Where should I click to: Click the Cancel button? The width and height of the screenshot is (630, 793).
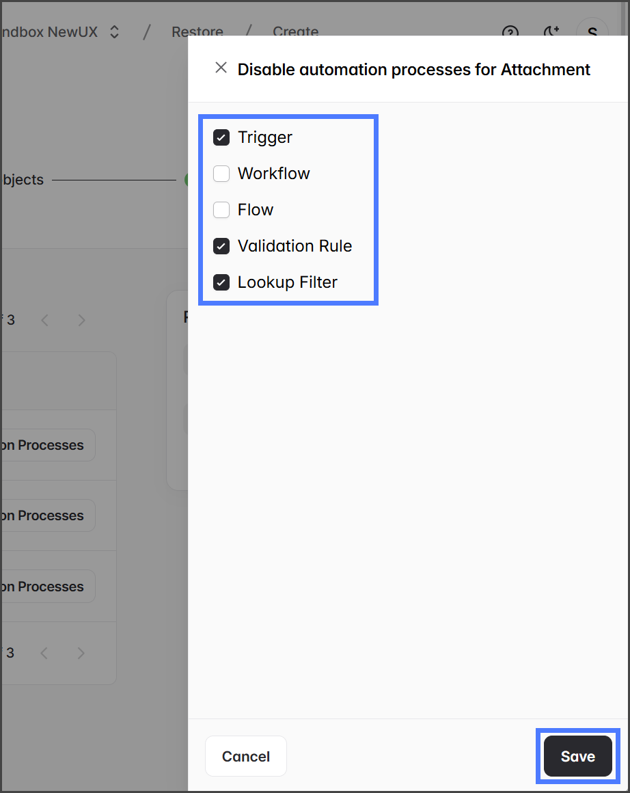pos(246,756)
